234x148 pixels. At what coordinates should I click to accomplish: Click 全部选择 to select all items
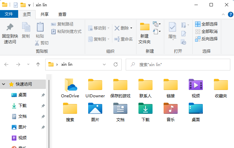pyautogui.click(x=207, y=24)
